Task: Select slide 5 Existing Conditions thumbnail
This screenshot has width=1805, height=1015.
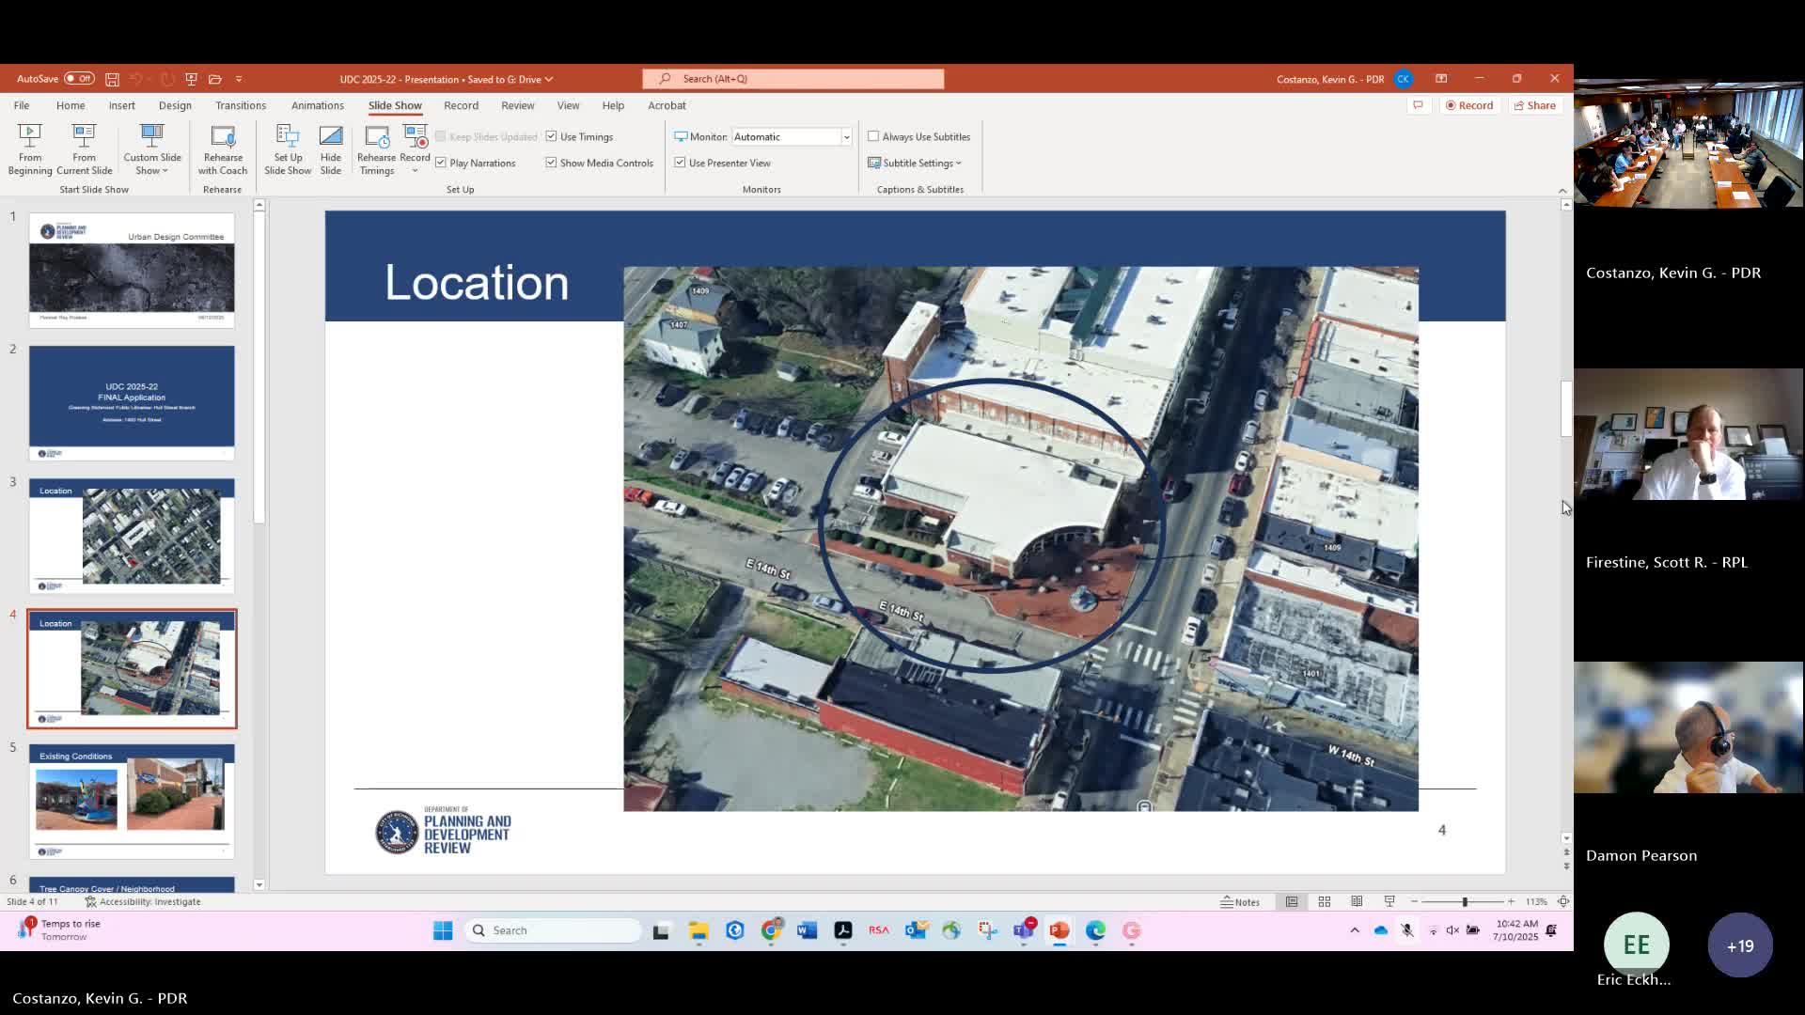Action: pos(132,801)
